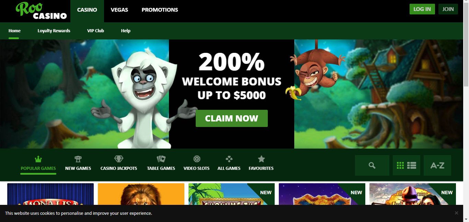Viewport: 469px width, 222px height.
Task: Claim the 200% welcome bonus now
Action: pos(232,118)
